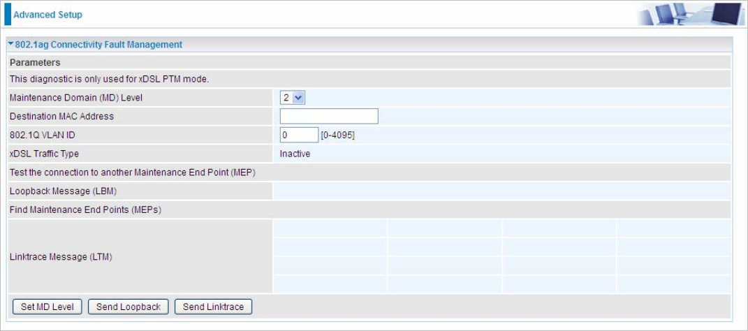The height and width of the screenshot is (331, 748).
Task: Click Send Linktrace button
Action: tap(213, 307)
